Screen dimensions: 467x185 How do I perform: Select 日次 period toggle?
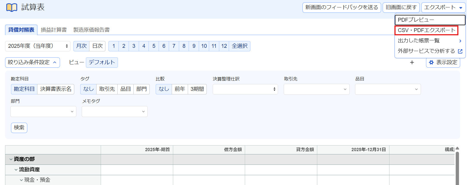tap(97, 46)
